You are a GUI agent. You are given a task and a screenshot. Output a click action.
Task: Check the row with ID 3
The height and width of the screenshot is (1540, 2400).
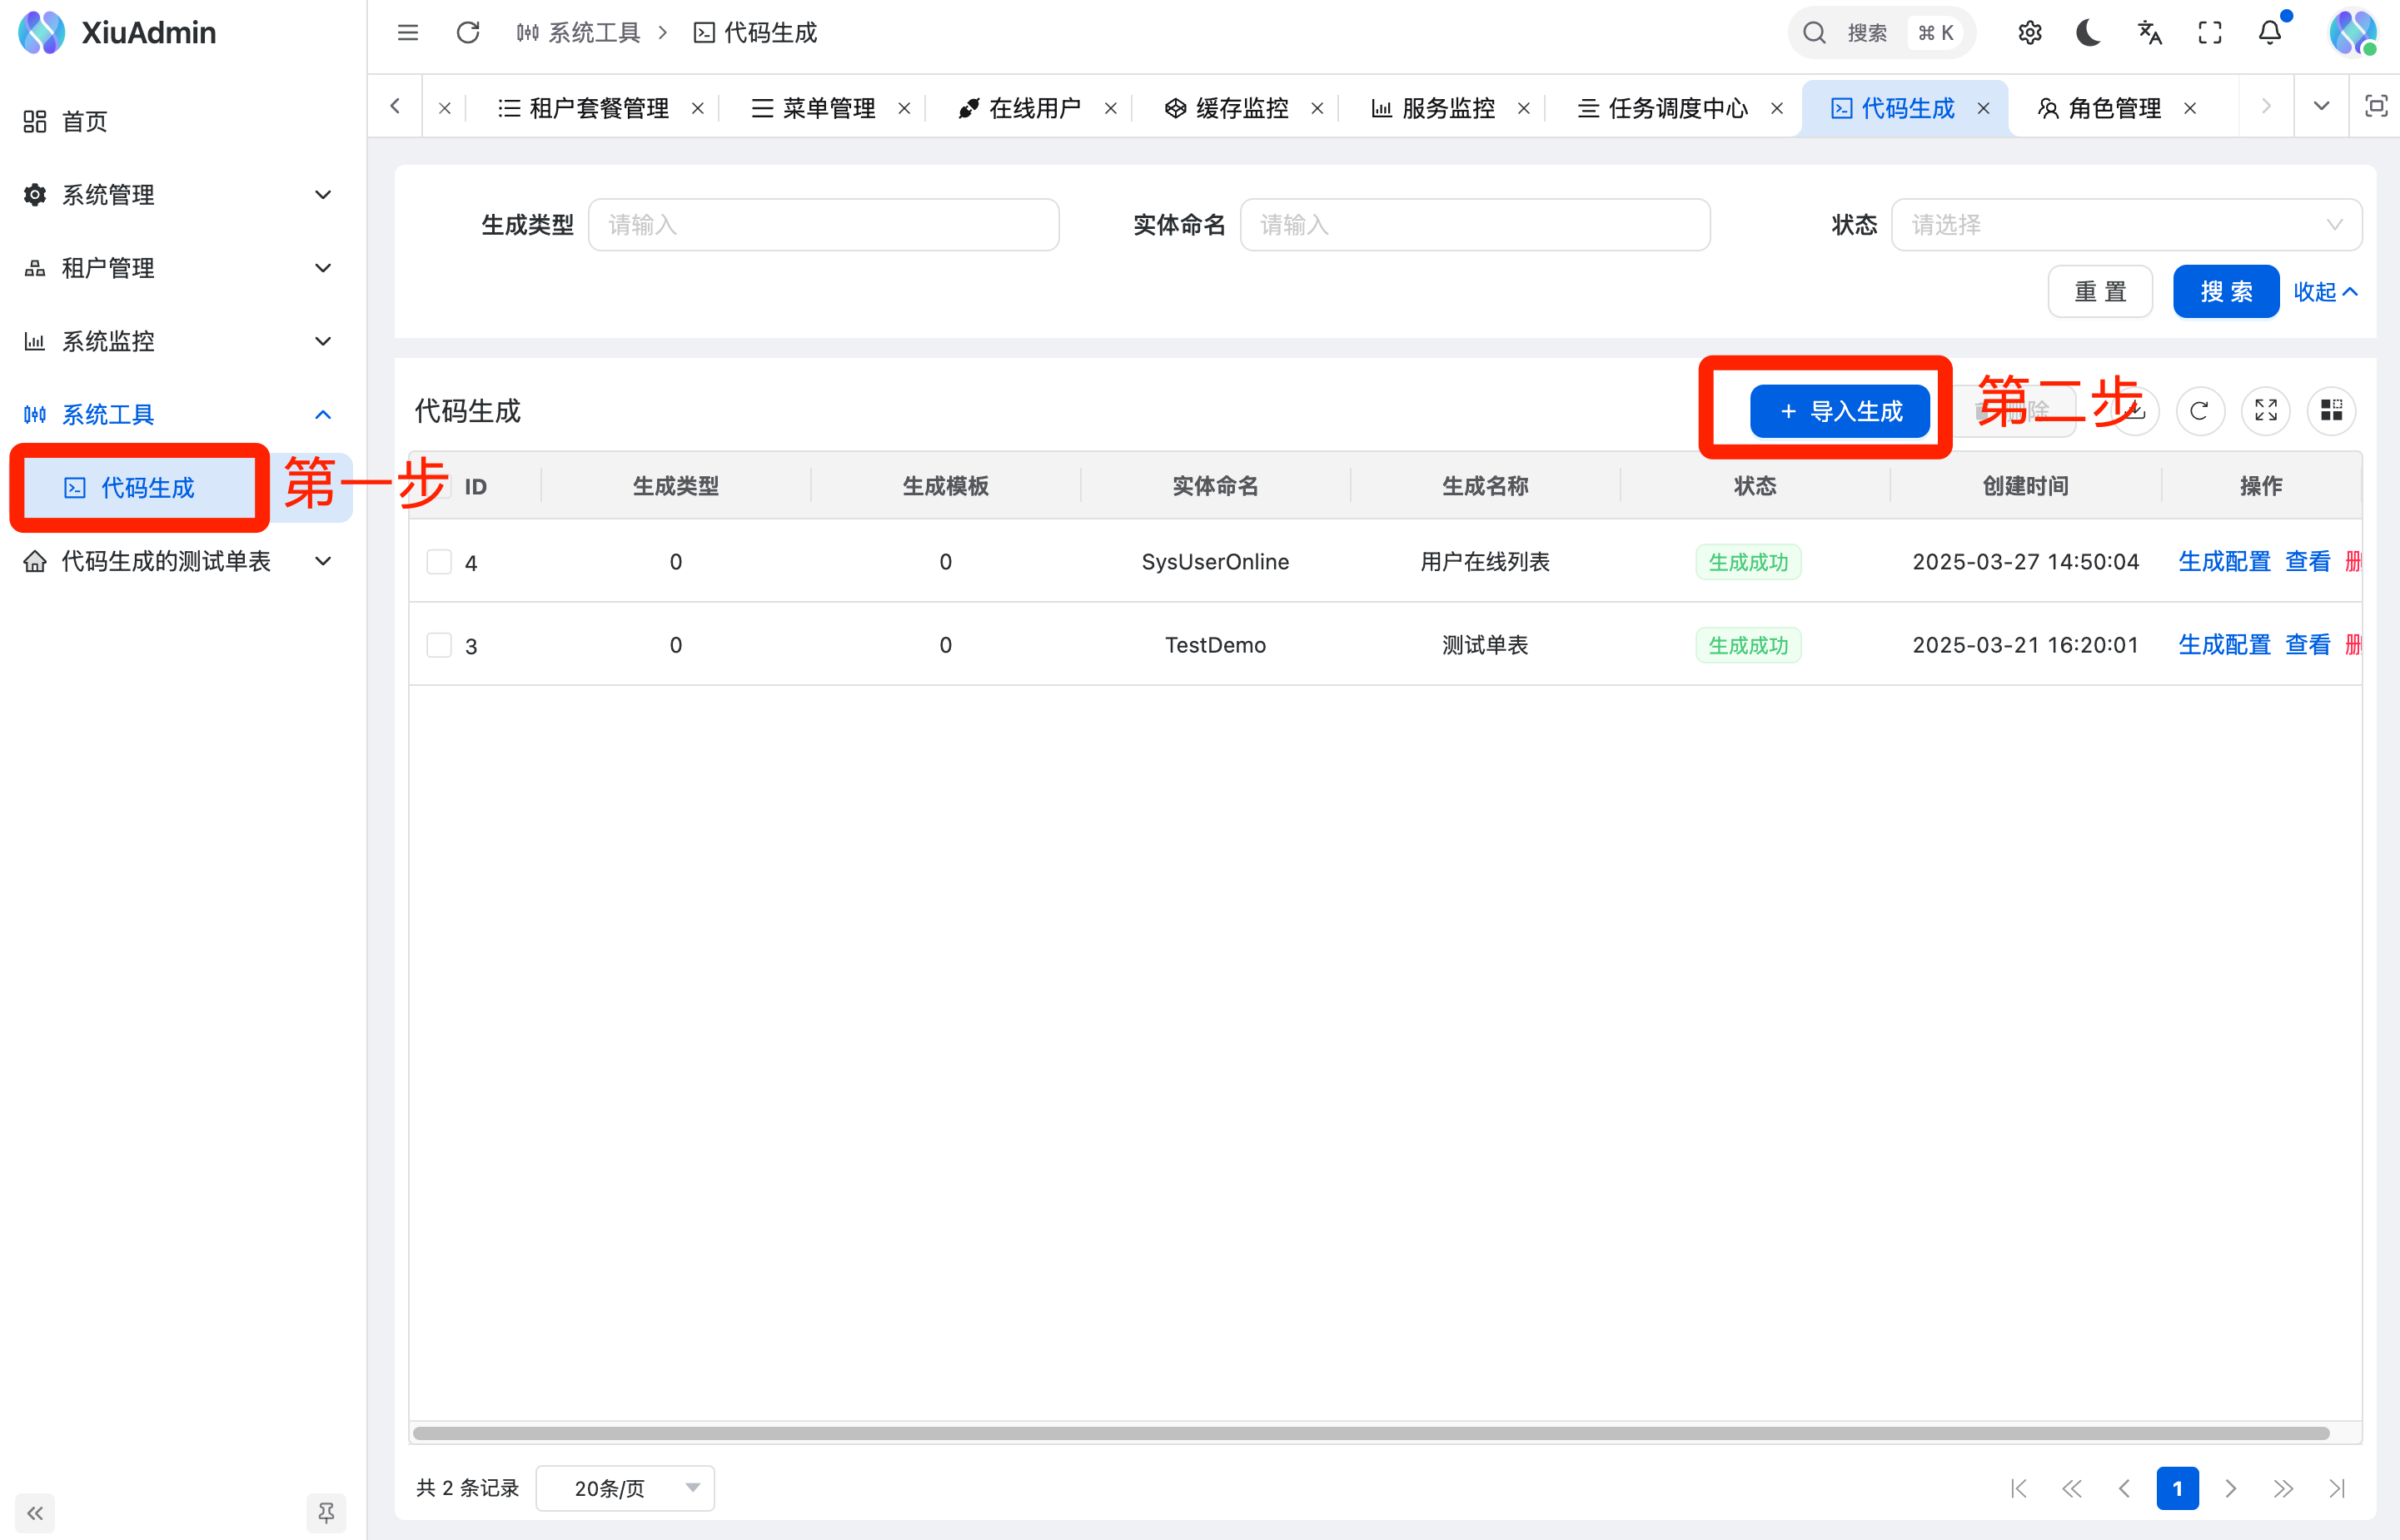click(x=439, y=645)
